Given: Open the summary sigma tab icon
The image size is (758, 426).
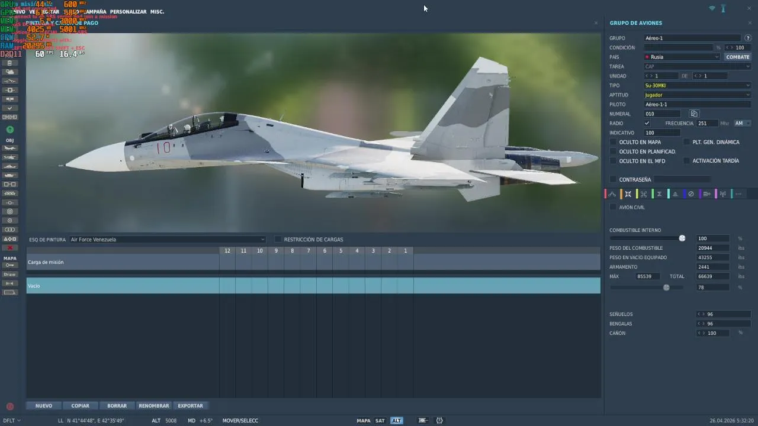Looking at the screenshot, I should click(659, 194).
